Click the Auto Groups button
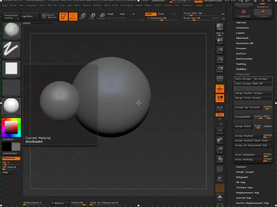277x207 pixels. coord(243,79)
